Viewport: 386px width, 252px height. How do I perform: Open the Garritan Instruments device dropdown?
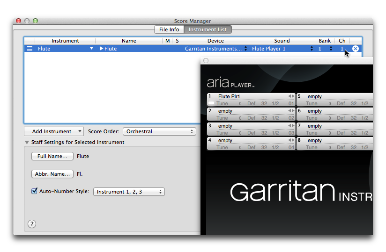click(245, 49)
